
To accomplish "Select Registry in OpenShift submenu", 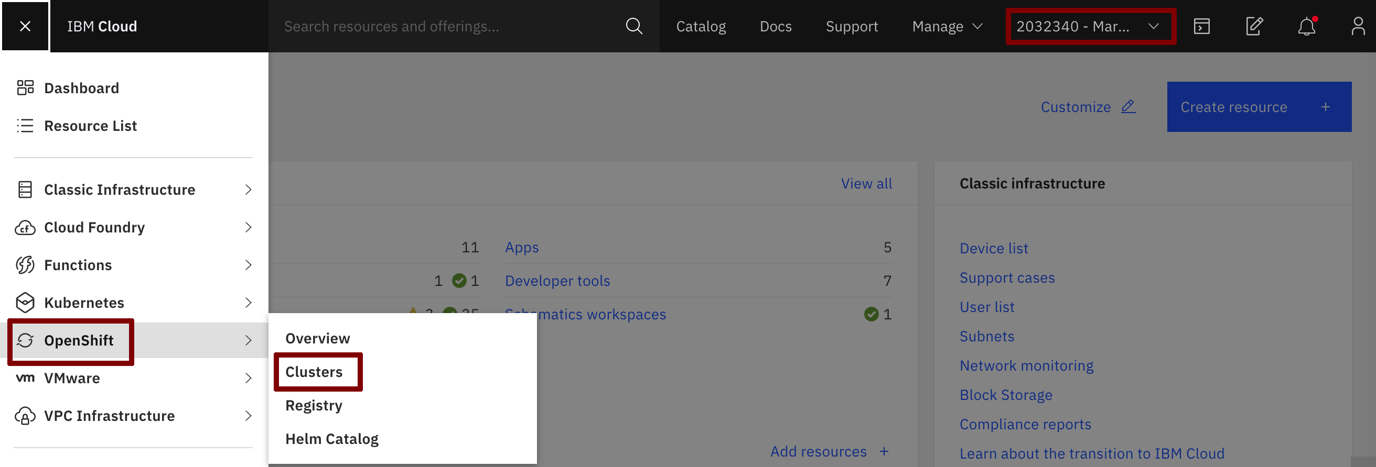I will pyautogui.click(x=314, y=406).
